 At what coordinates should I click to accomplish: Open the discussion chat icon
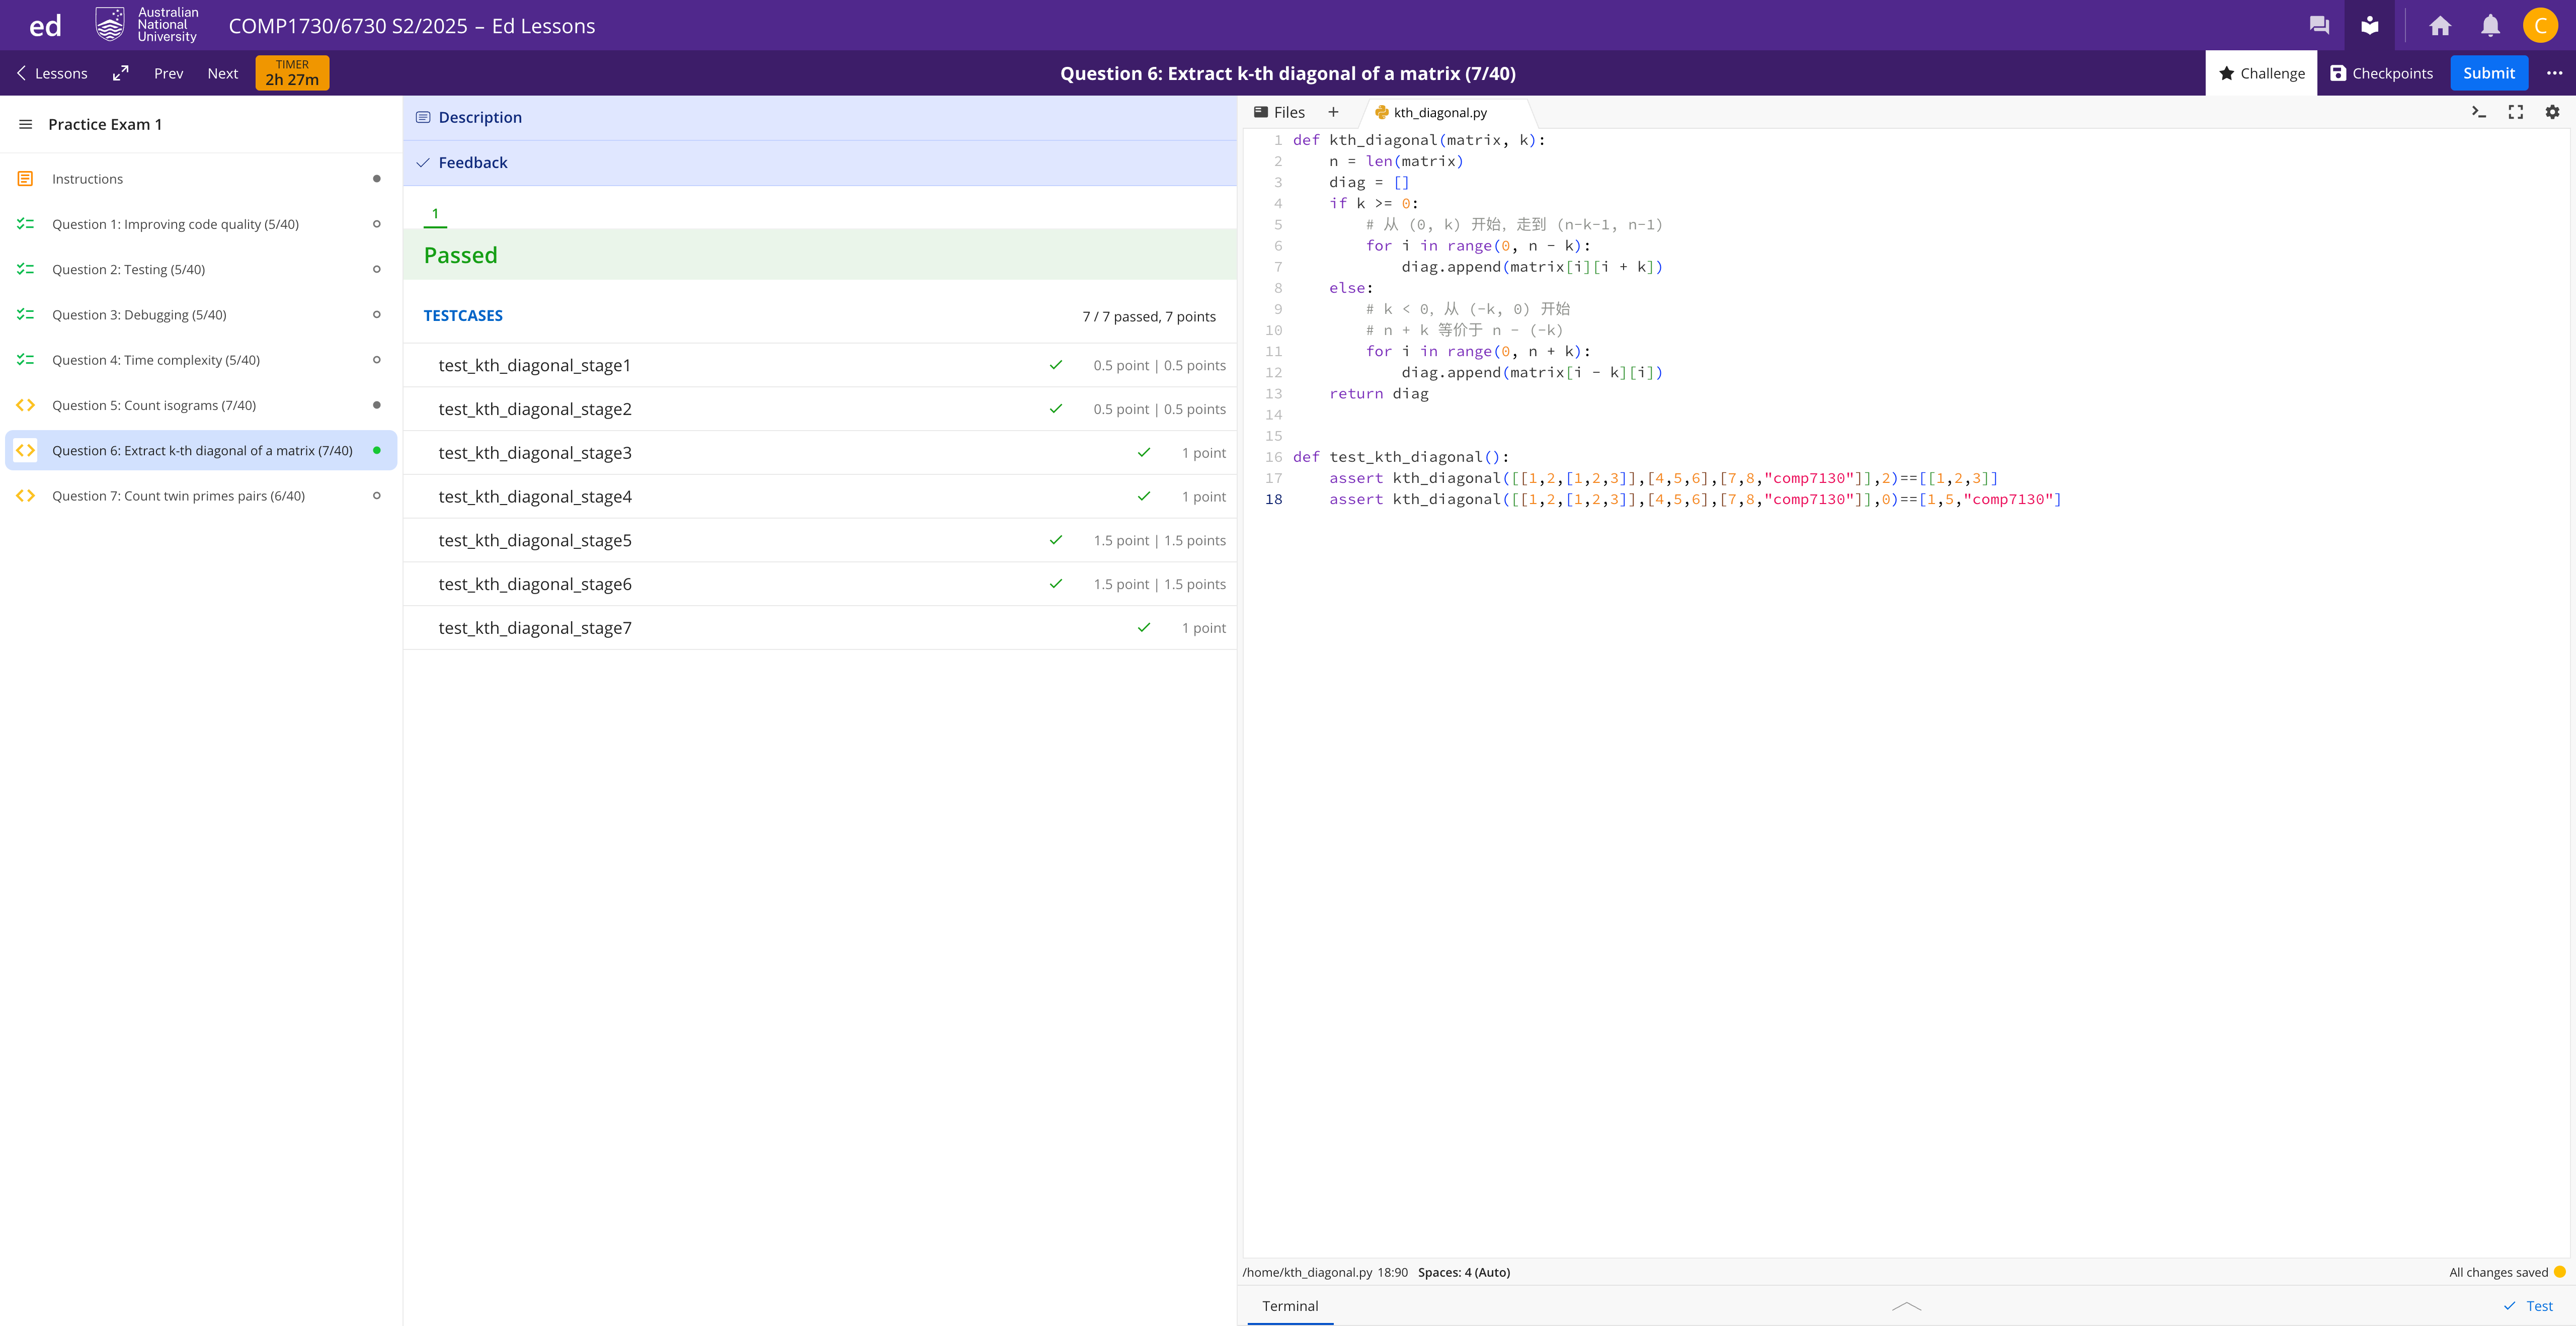tap(2319, 26)
